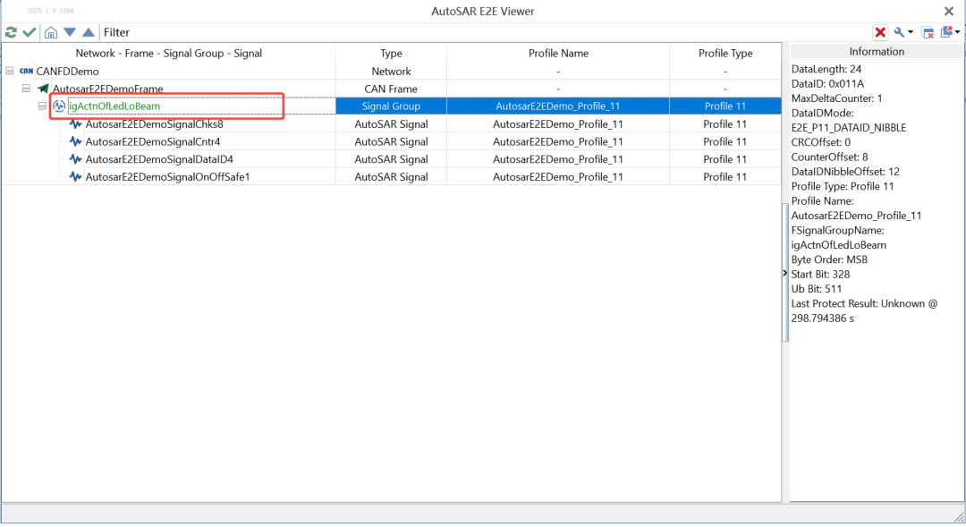Click the puzzle piece export icon
The height and width of the screenshot is (527, 966).
947,32
